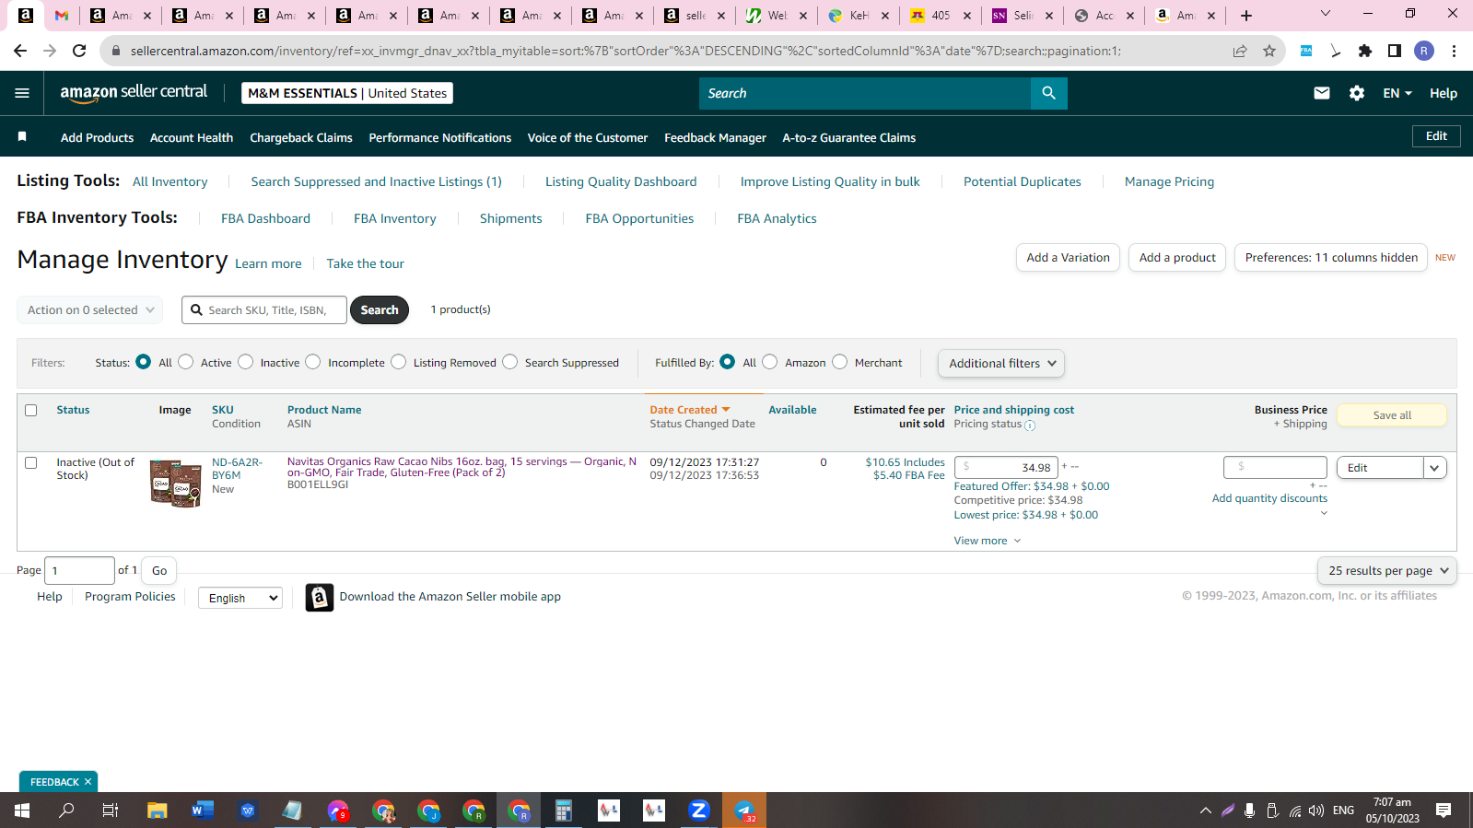The image size is (1473, 828).
Task: Select the Inactive status filter
Action: (245, 362)
